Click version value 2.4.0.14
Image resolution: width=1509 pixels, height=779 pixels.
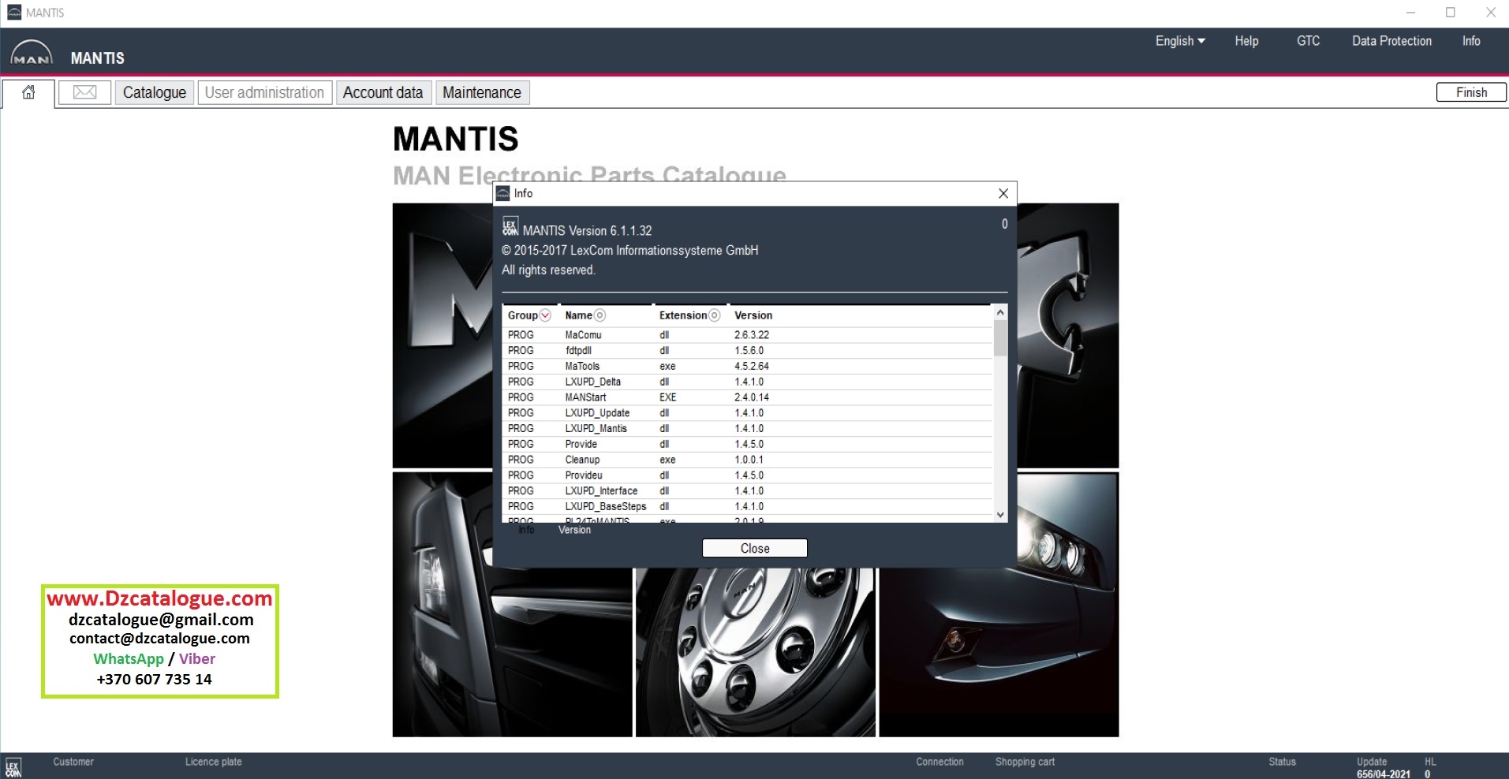752,397
